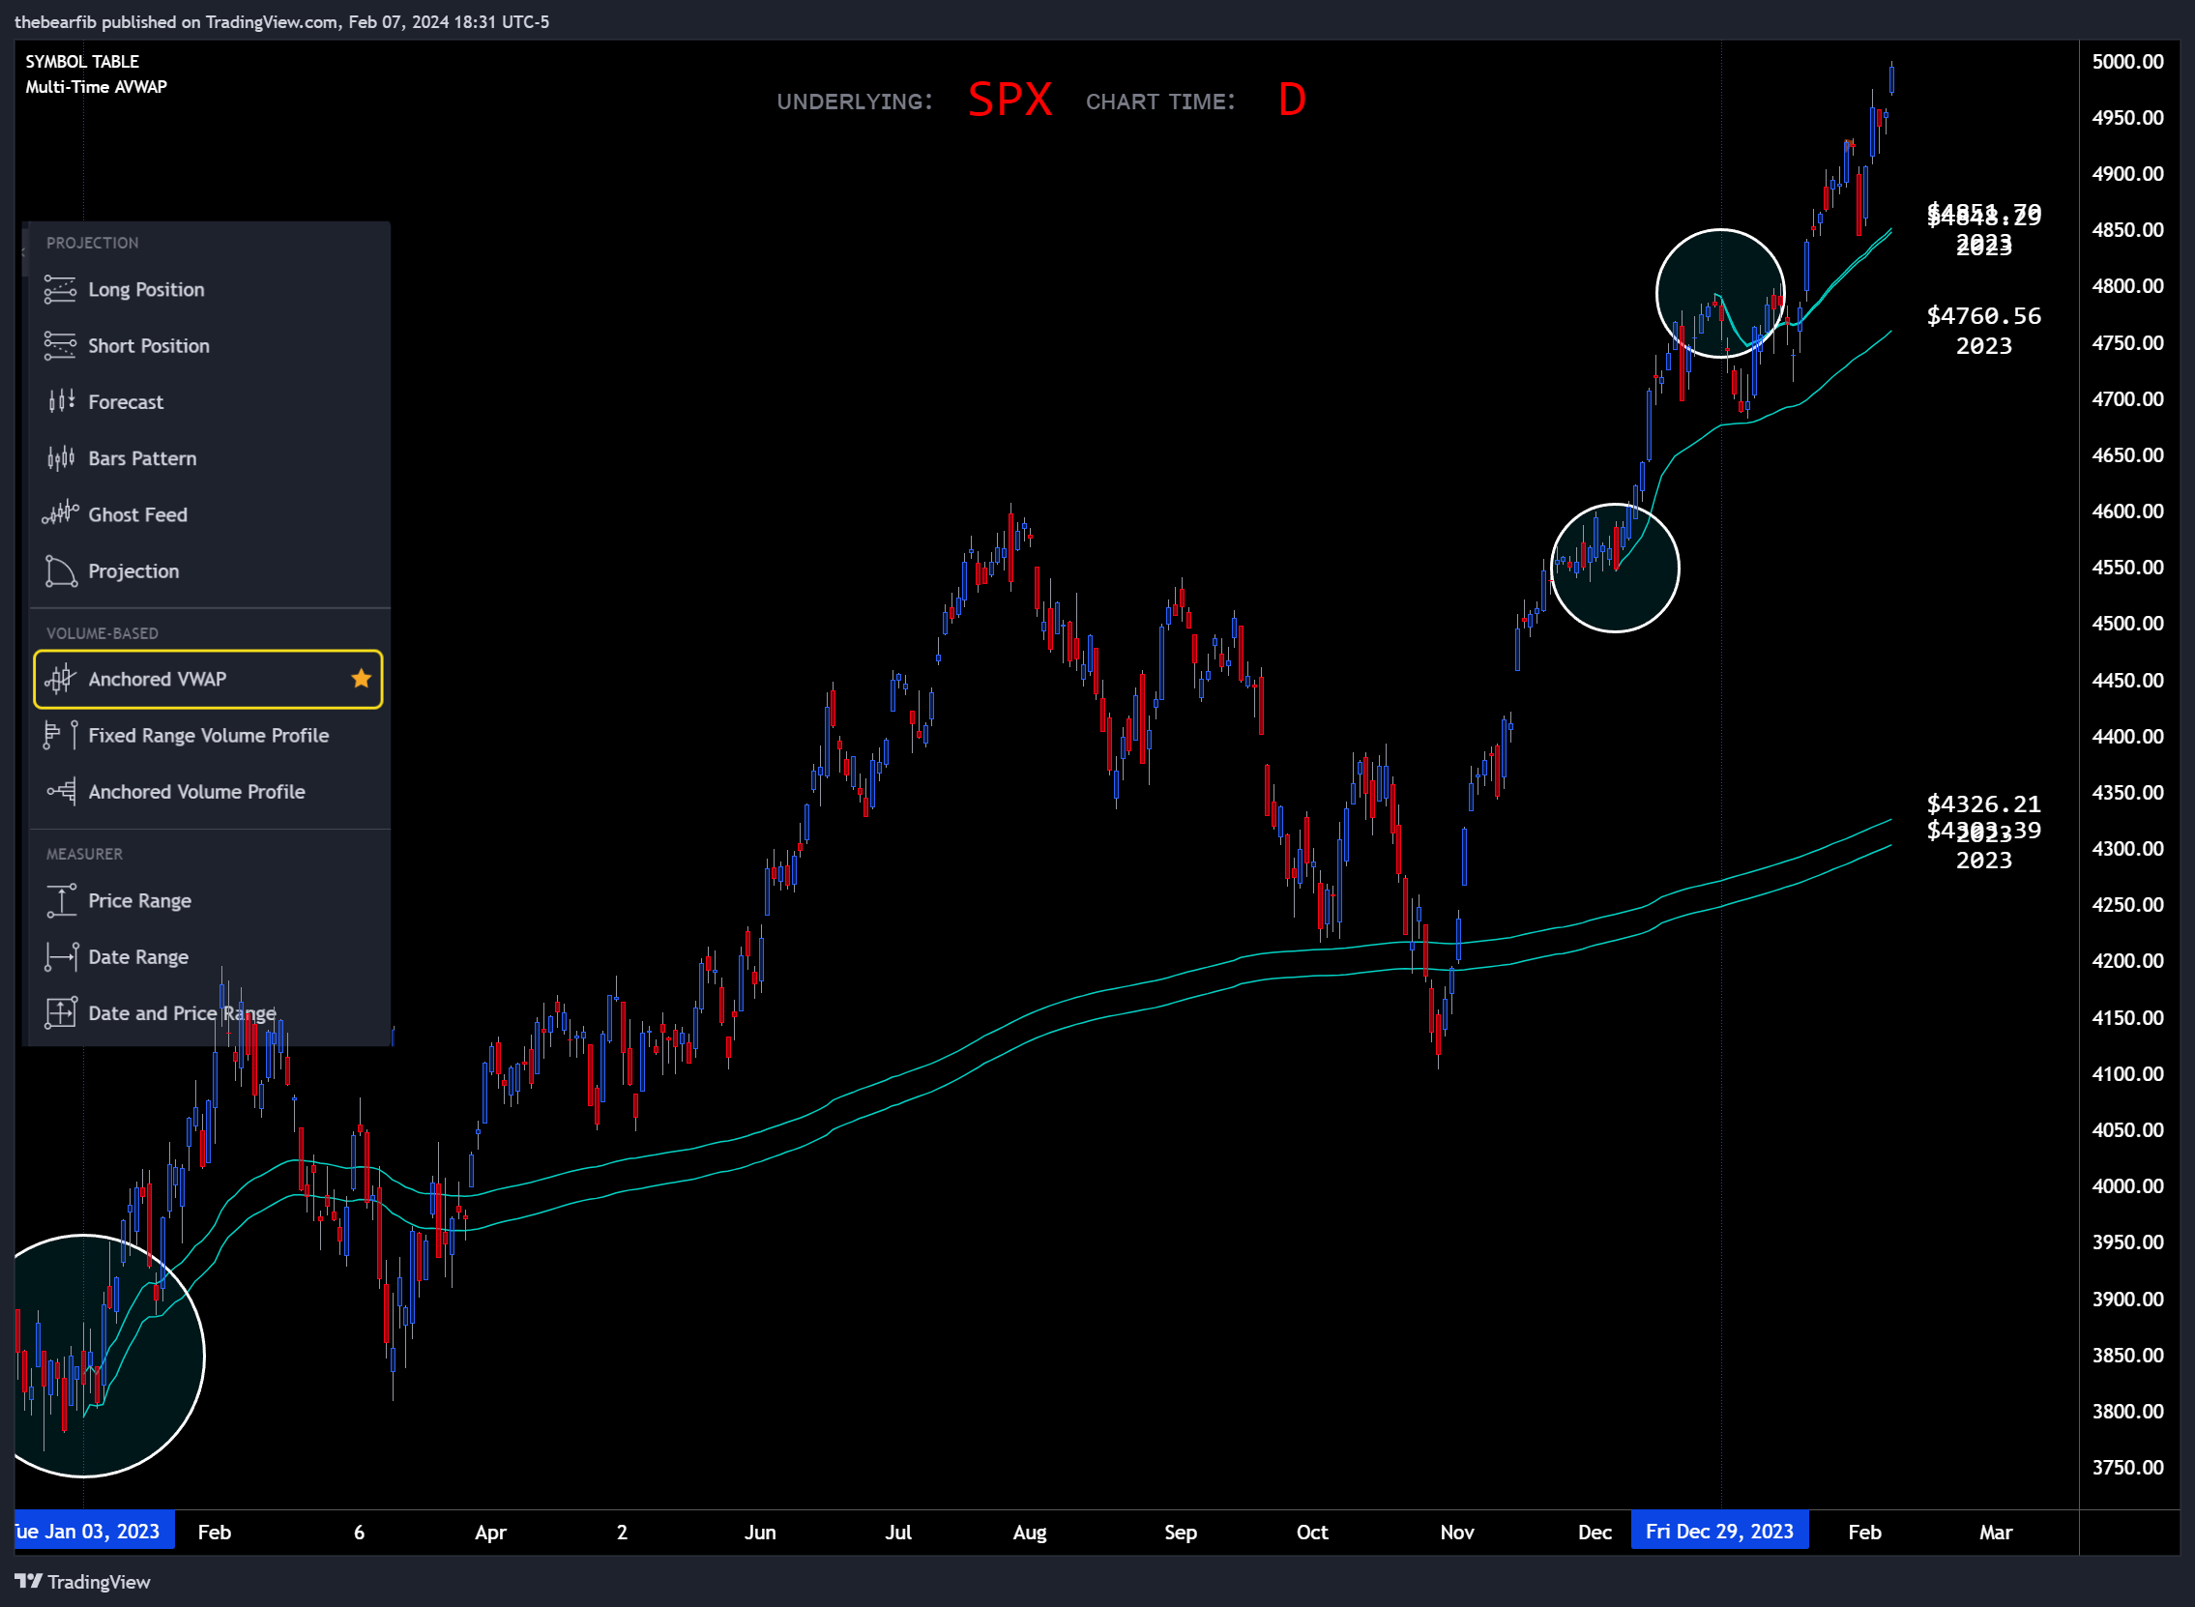Click the Nov label on time axis
The width and height of the screenshot is (2195, 1607).
click(x=1457, y=1533)
